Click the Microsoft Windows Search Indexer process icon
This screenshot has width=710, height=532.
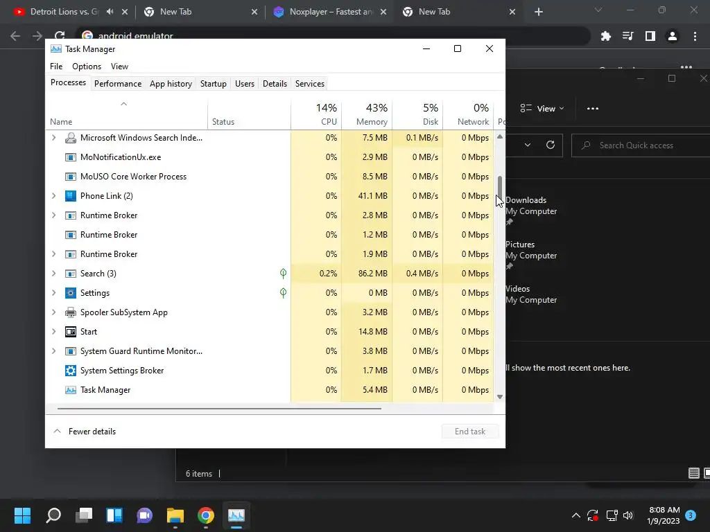tap(71, 138)
